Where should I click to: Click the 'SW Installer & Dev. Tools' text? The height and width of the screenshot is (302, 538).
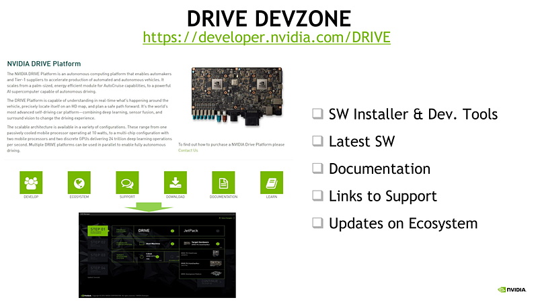pyautogui.click(x=413, y=114)
